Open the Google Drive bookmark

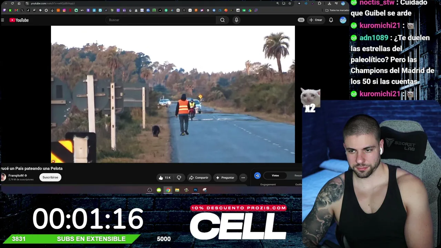click(250, 10)
